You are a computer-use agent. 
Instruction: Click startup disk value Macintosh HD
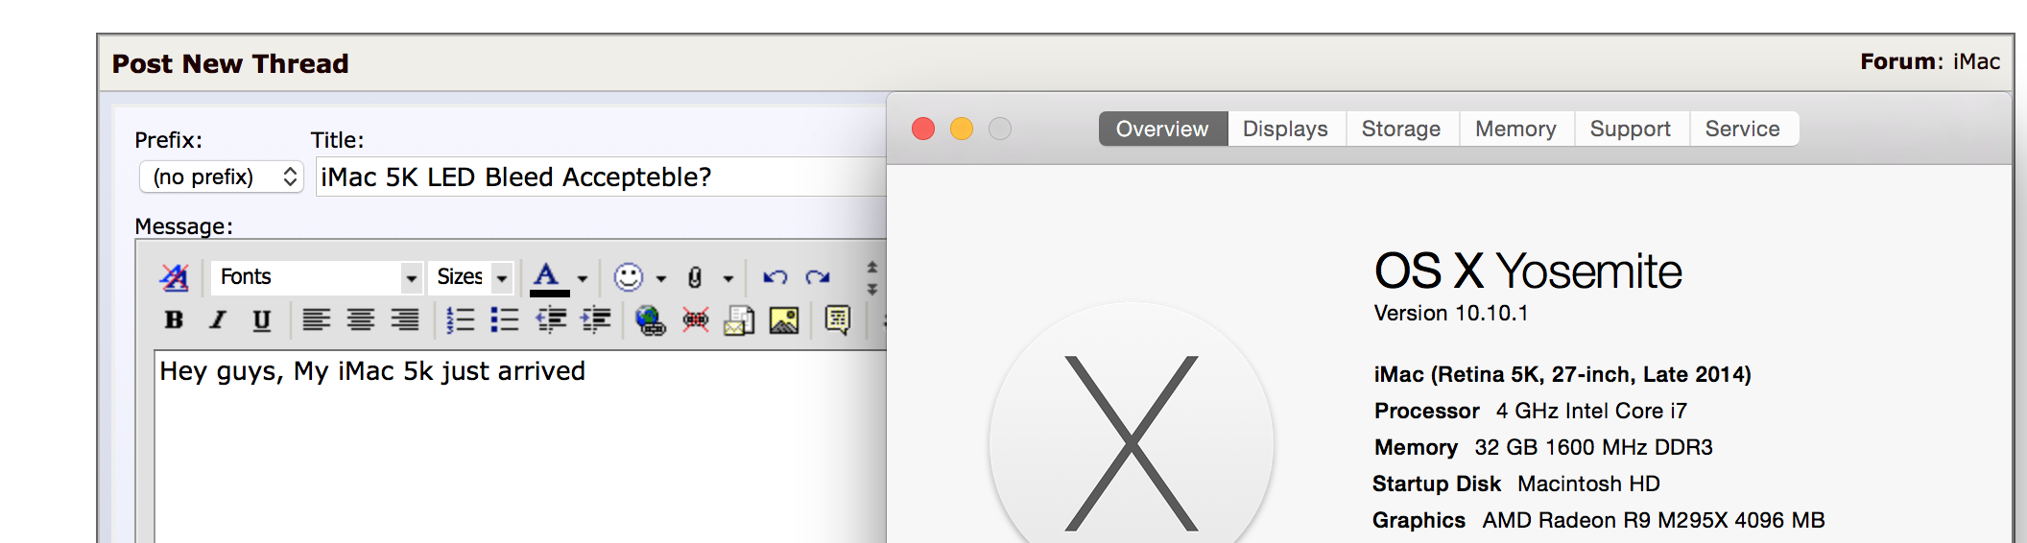(x=1588, y=484)
